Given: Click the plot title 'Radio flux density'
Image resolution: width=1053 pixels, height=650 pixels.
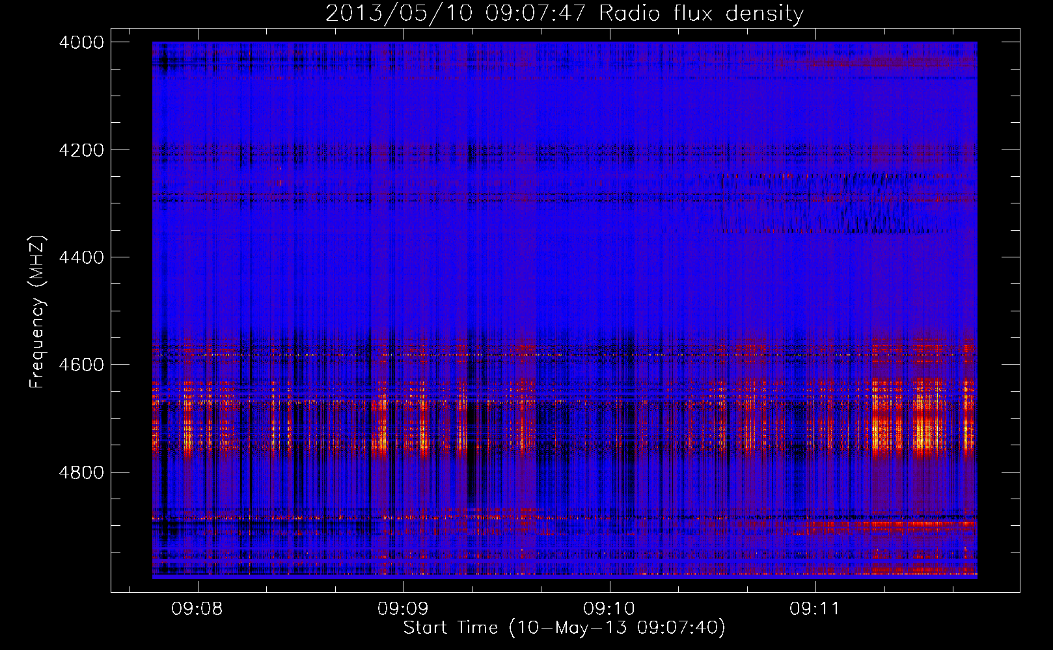Looking at the screenshot, I should coord(564,13).
